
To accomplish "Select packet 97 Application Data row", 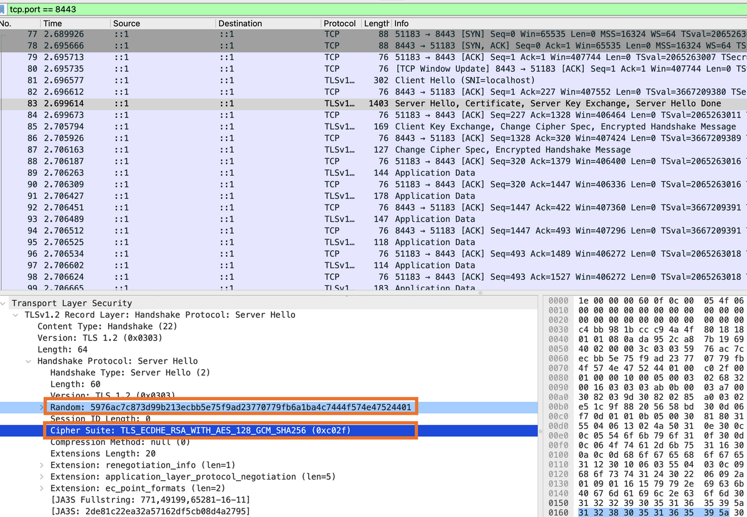I will 374,265.
